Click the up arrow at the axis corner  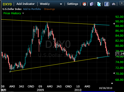pyautogui.click(x=112, y=83)
